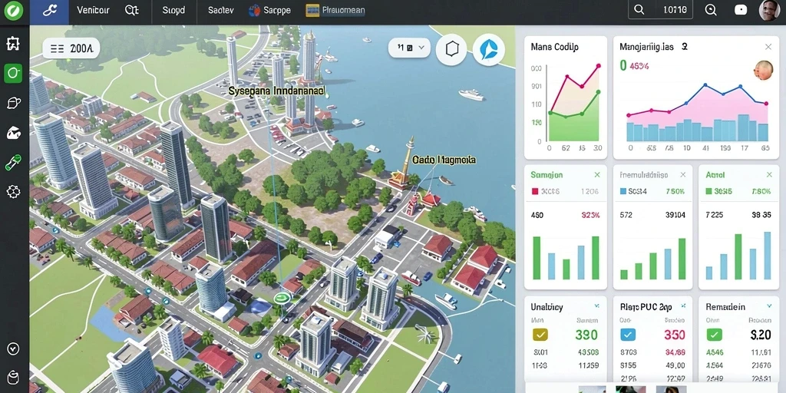Viewport: 786px width, 393px height.
Task: Collapse the Remadein card chevron
Action: tap(769, 305)
